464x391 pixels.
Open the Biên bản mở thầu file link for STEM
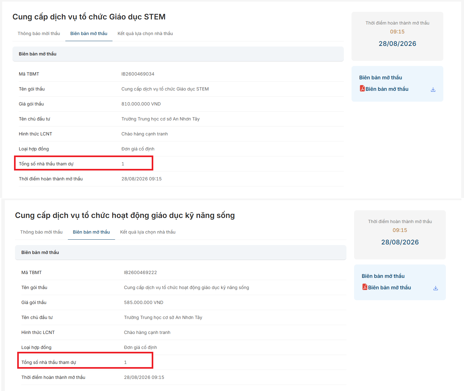pyautogui.click(x=387, y=89)
